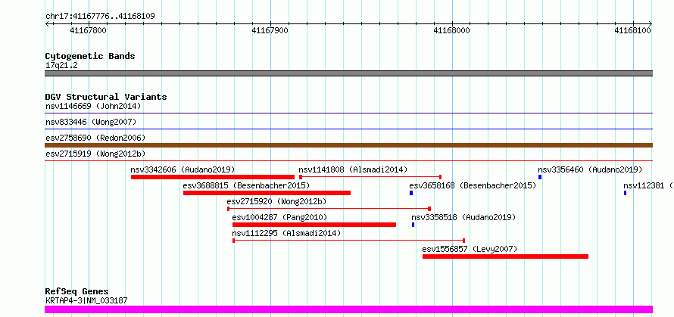
Task: Select the magenta KRTAP4-3 gene bar
Action: click(348, 309)
